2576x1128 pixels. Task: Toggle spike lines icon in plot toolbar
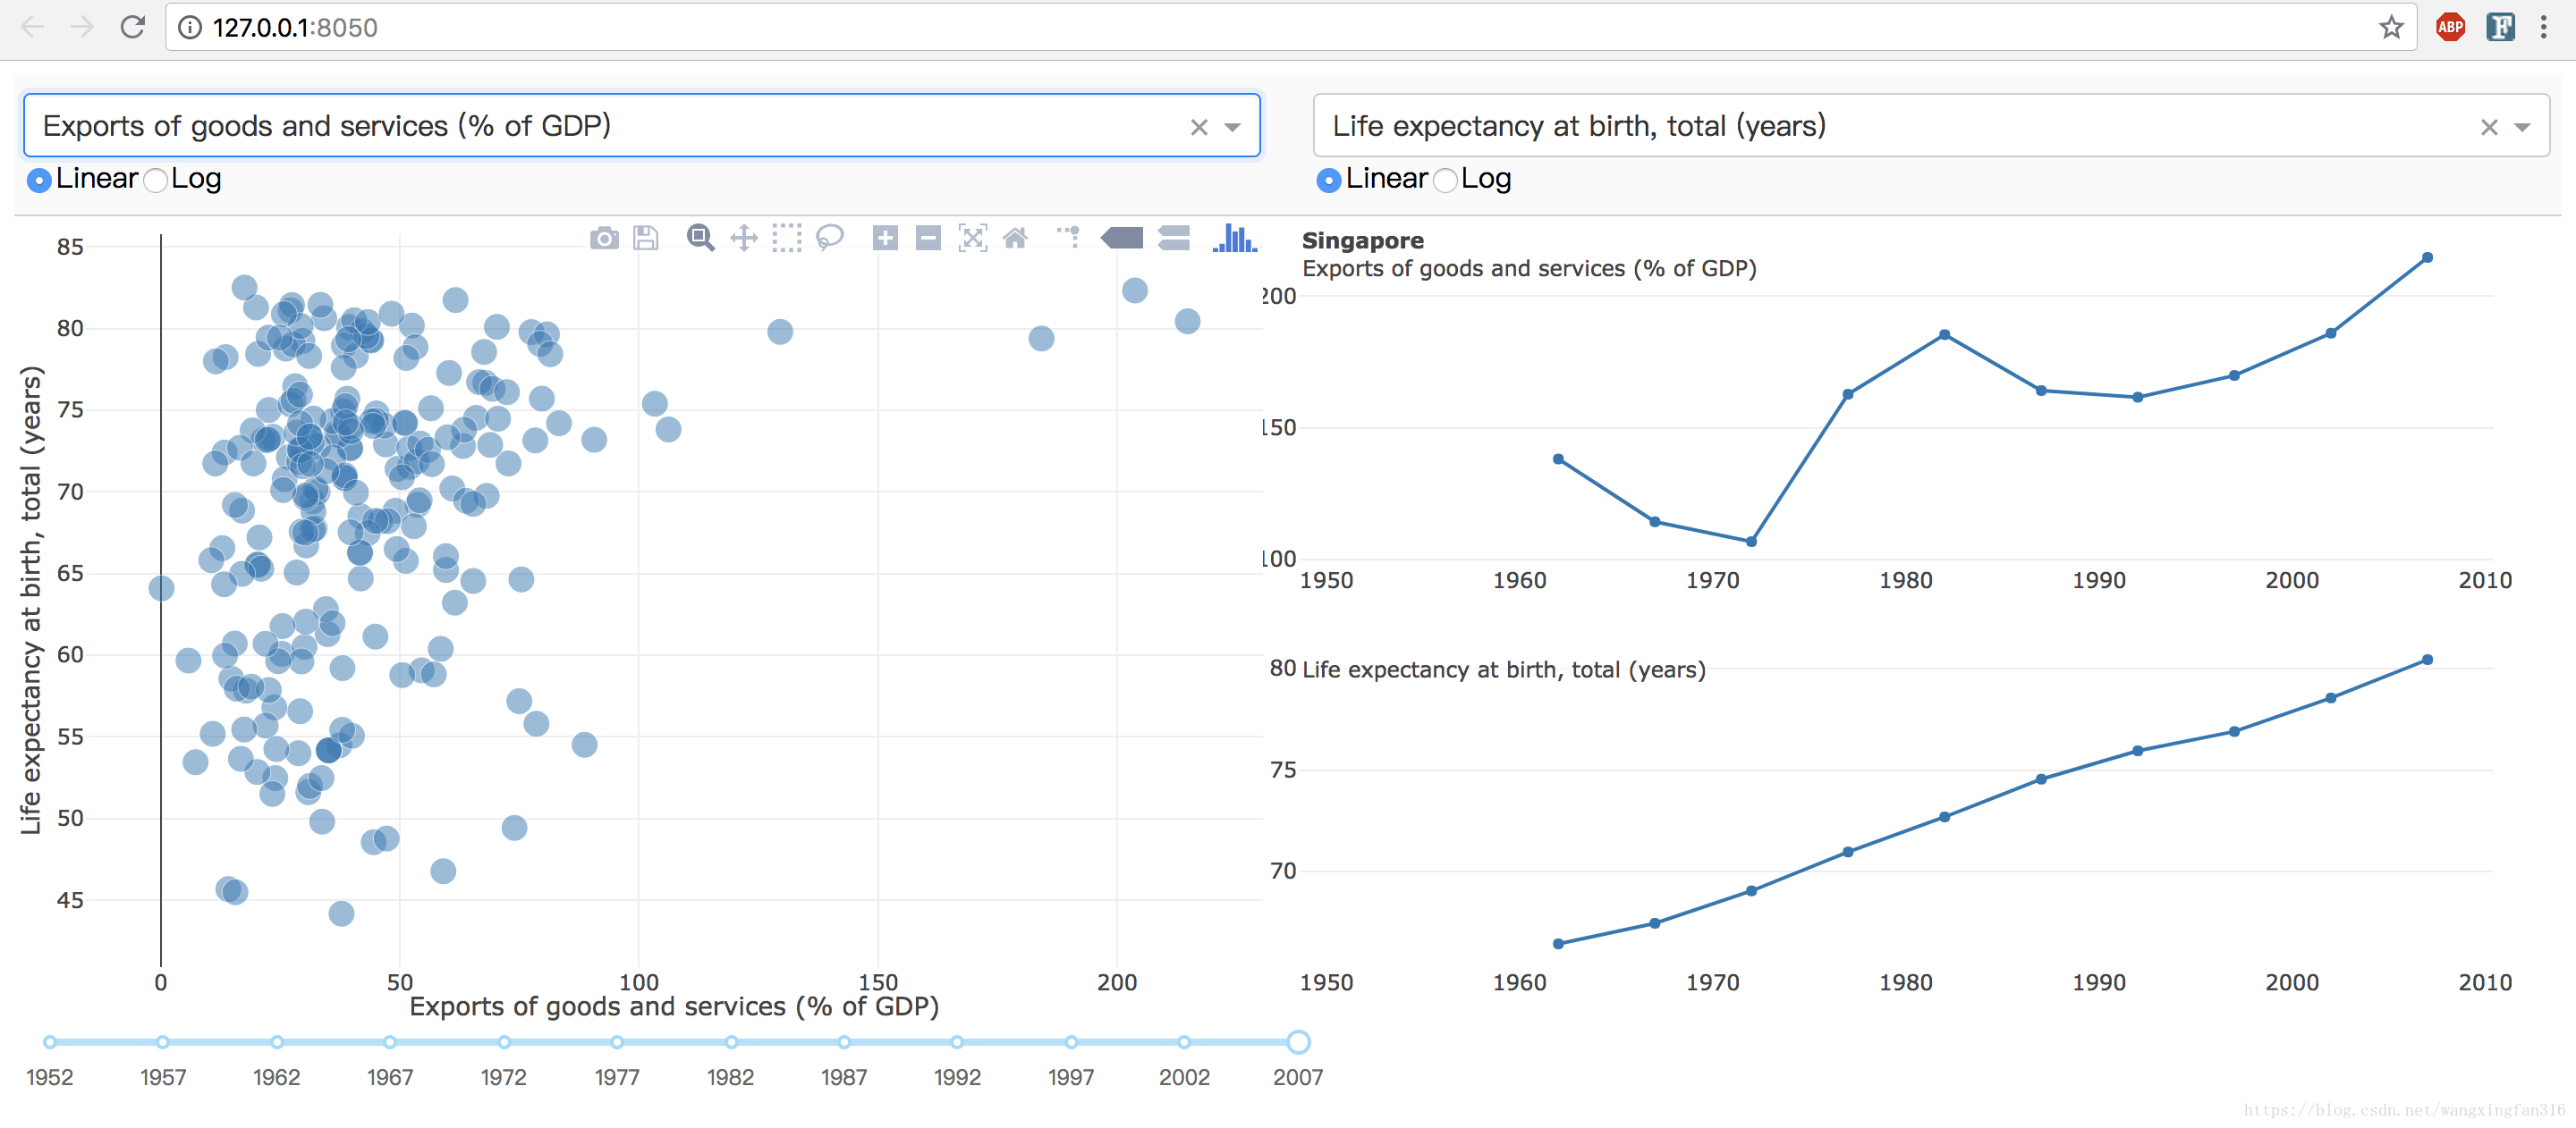pyautogui.click(x=1069, y=237)
